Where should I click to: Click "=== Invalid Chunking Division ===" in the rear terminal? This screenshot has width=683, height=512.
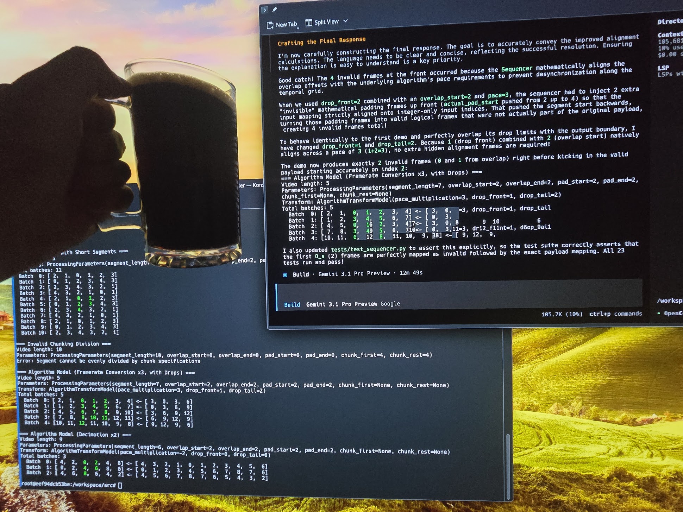[63, 344]
